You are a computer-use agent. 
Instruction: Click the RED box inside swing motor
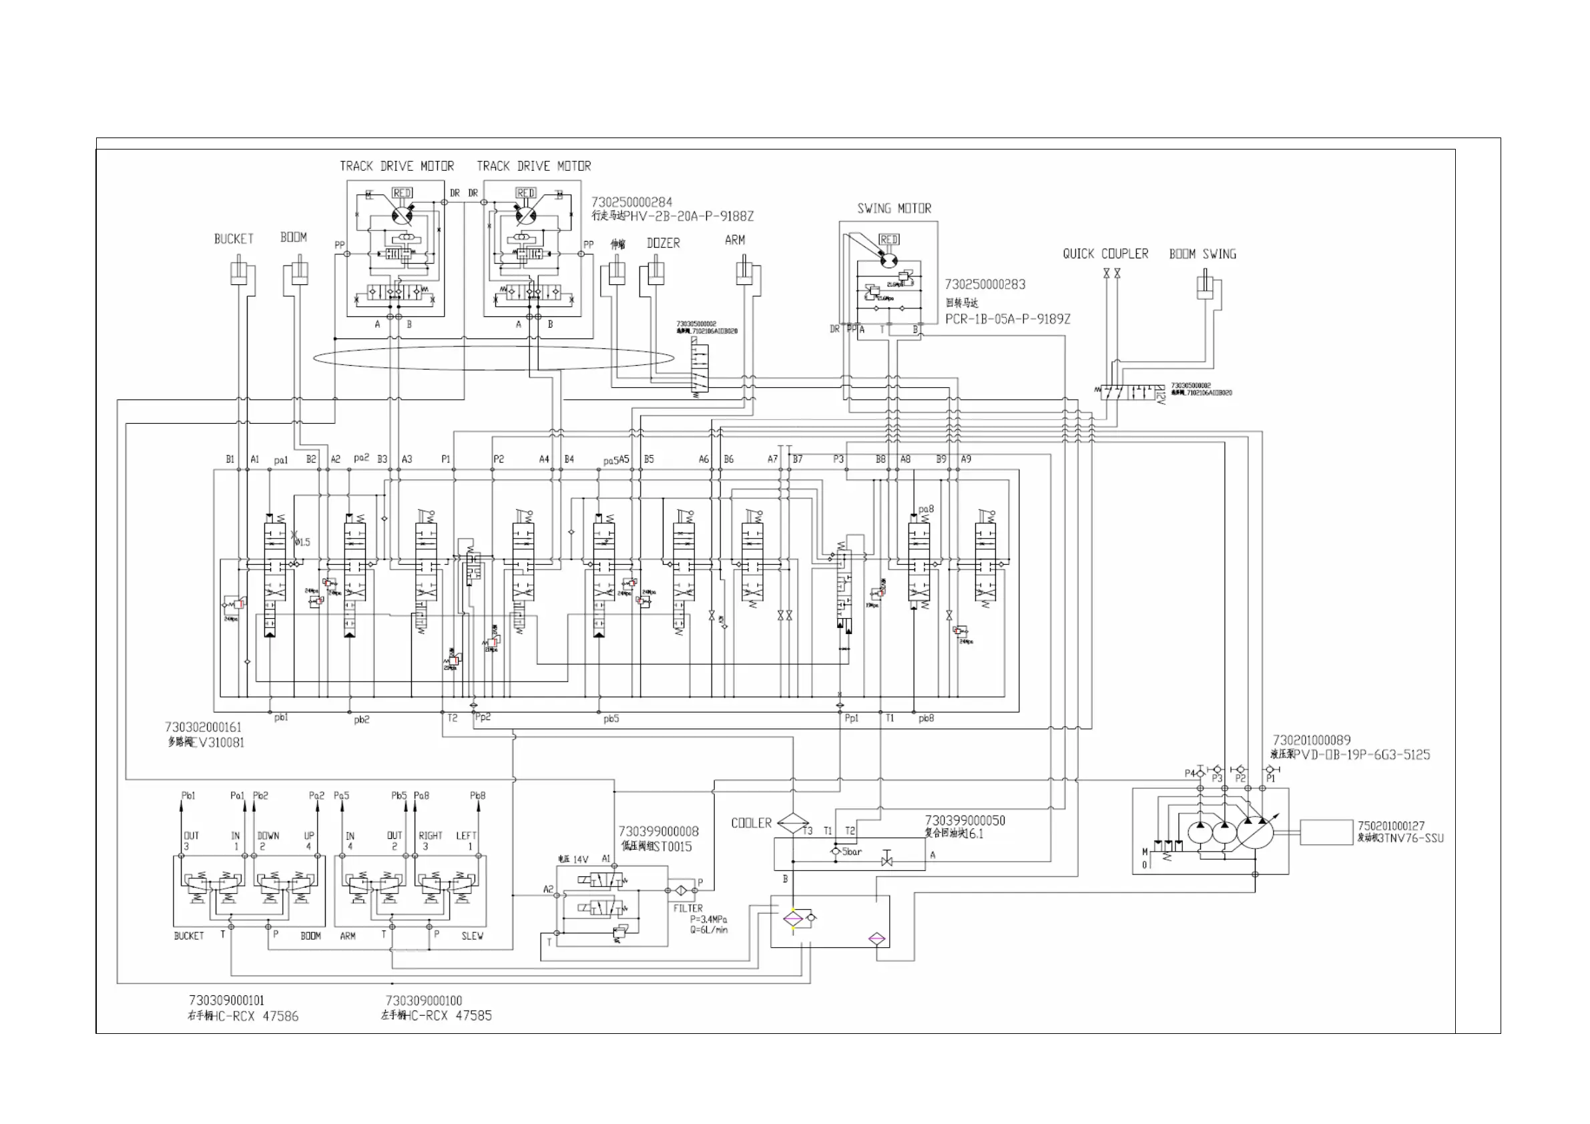point(888,240)
